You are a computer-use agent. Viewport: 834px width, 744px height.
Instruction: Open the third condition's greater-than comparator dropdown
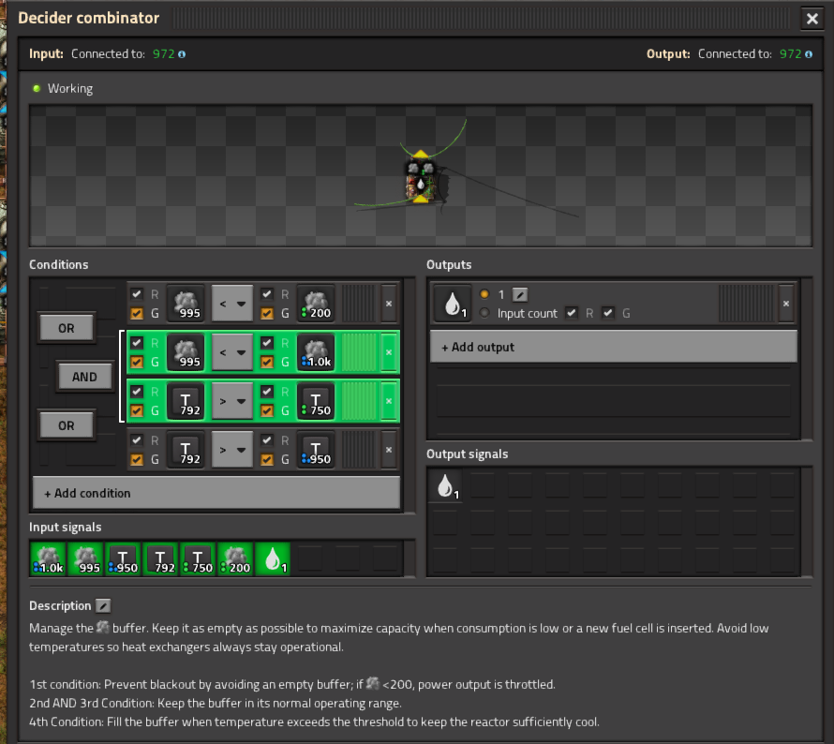pyautogui.click(x=232, y=400)
